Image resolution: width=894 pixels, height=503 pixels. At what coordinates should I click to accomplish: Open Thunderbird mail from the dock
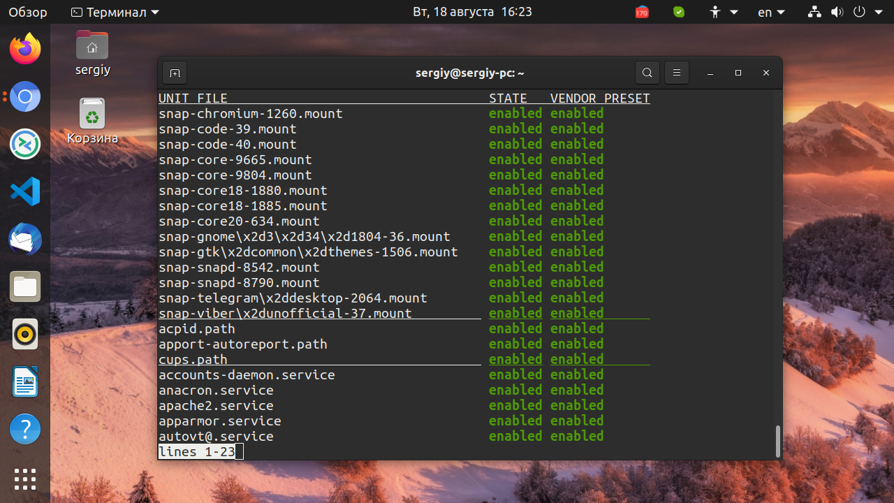[x=25, y=239]
